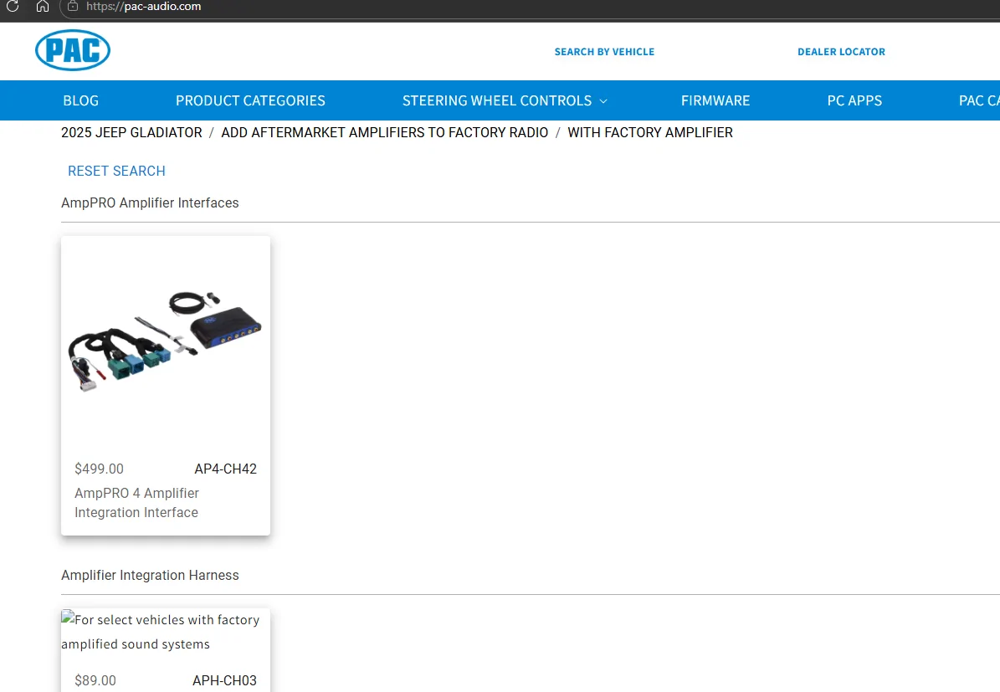
Task: Click Amplifier Integration Harness heading
Action: tap(150, 576)
